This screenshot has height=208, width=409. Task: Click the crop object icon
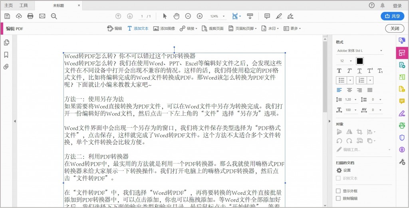(360, 132)
